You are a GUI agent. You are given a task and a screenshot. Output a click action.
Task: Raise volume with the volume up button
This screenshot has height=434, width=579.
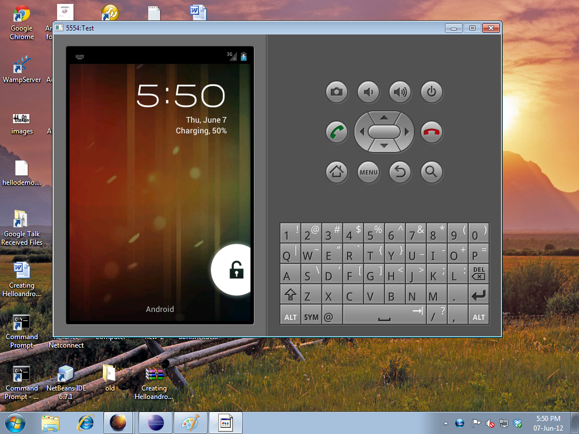click(x=400, y=92)
